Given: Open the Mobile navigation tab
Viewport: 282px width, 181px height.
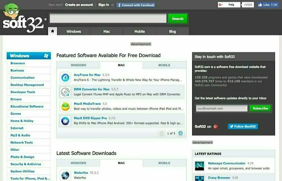Looking at the screenshot, I should (139, 31).
